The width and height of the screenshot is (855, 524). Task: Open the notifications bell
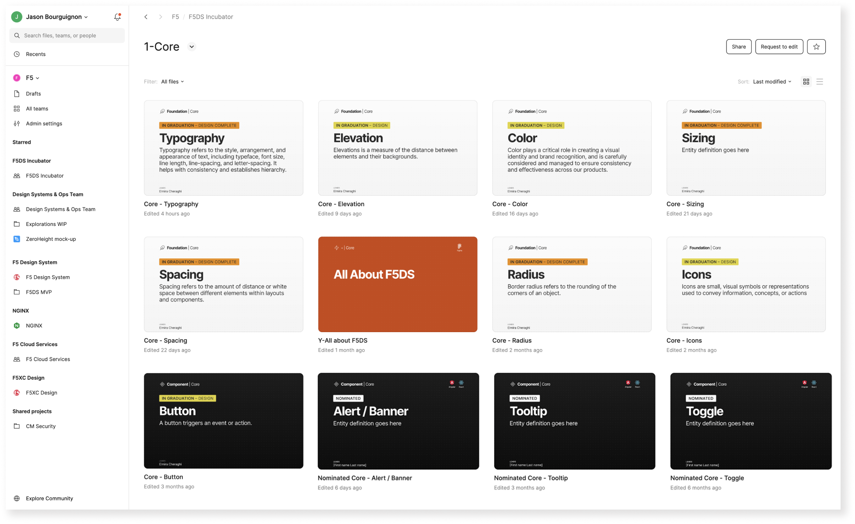(117, 17)
